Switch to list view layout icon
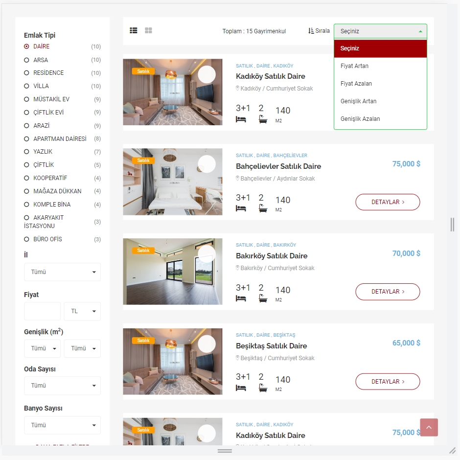Viewport: 460px width, 460px height. pos(134,30)
